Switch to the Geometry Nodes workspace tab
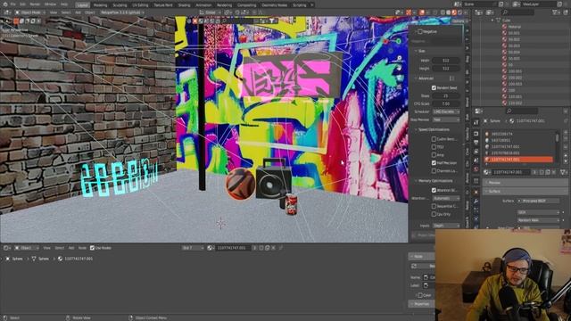571x321 pixels. [275, 5]
